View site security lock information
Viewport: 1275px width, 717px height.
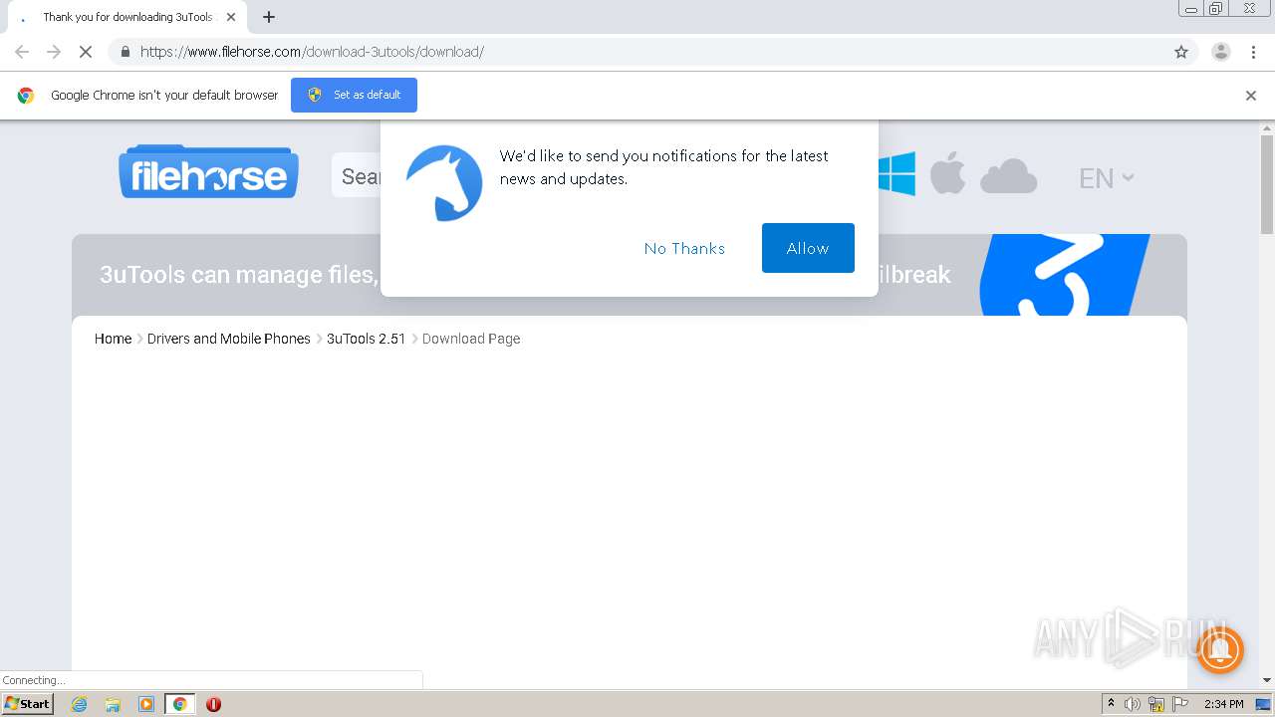(x=125, y=52)
